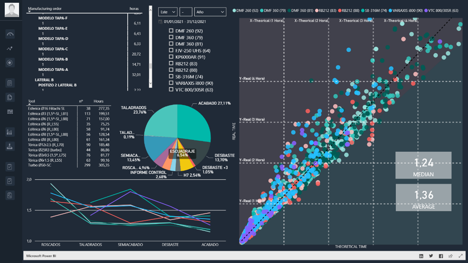This screenshot has width=468, height=263.
Task: Click the sort arrow under Manufacturing order
Action: pyautogui.click(x=29, y=12)
